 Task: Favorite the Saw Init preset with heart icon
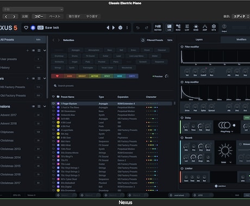[26, 28]
